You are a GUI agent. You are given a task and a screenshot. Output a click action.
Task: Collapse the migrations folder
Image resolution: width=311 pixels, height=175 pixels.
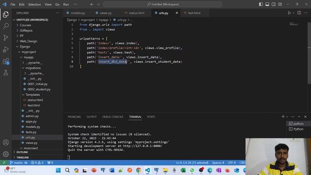33,68
